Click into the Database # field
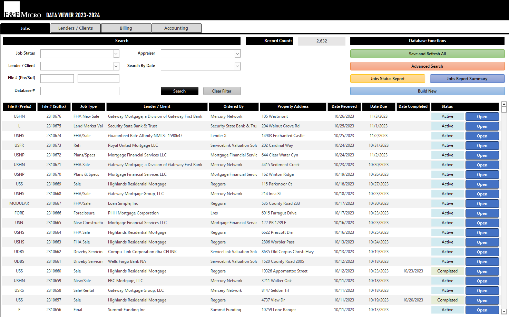This screenshot has height=317, width=509. pyautogui.click(x=80, y=91)
